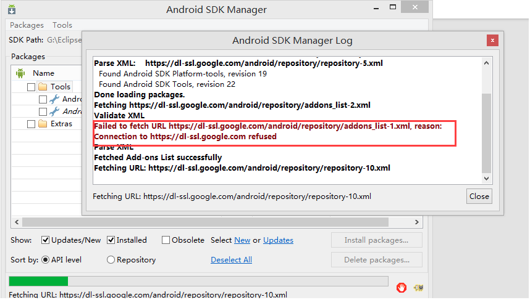The image size is (530, 300).
Task: Click the 'Failed to fetch URL' error line
Action: point(267,126)
